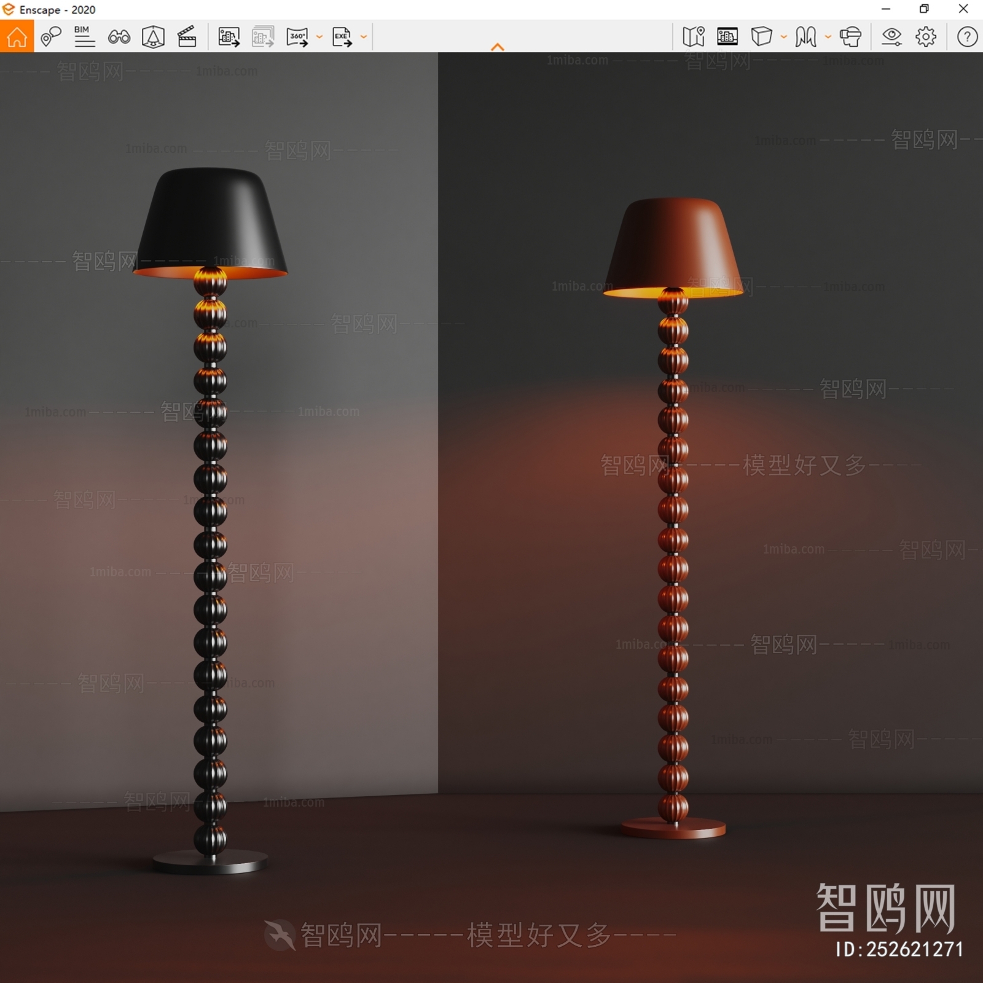Click the batch rendering icon
983x983 pixels.
point(263,37)
